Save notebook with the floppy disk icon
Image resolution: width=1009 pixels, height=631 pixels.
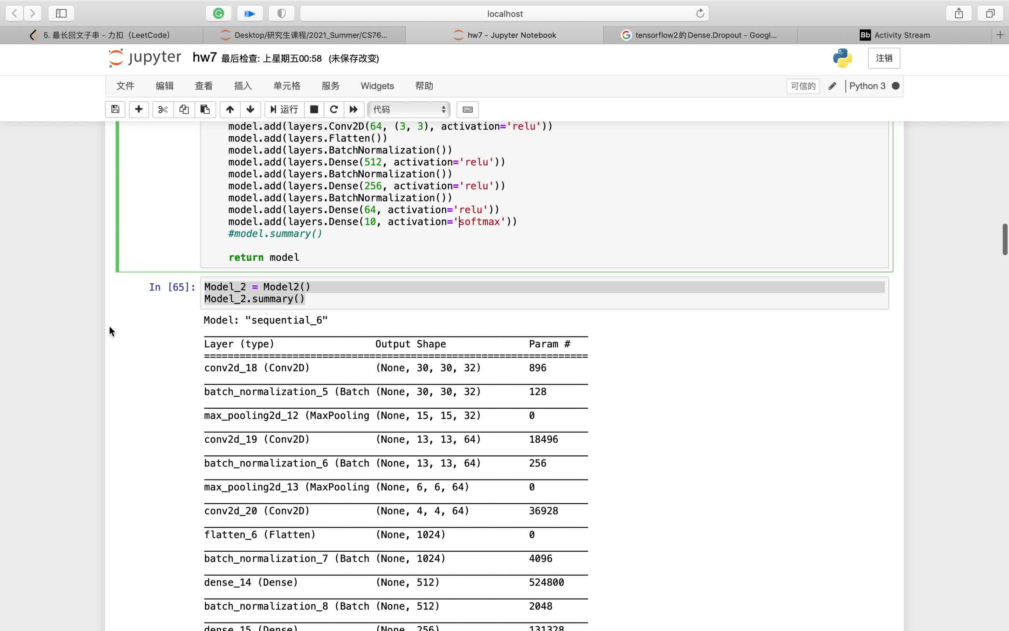click(x=116, y=109)
